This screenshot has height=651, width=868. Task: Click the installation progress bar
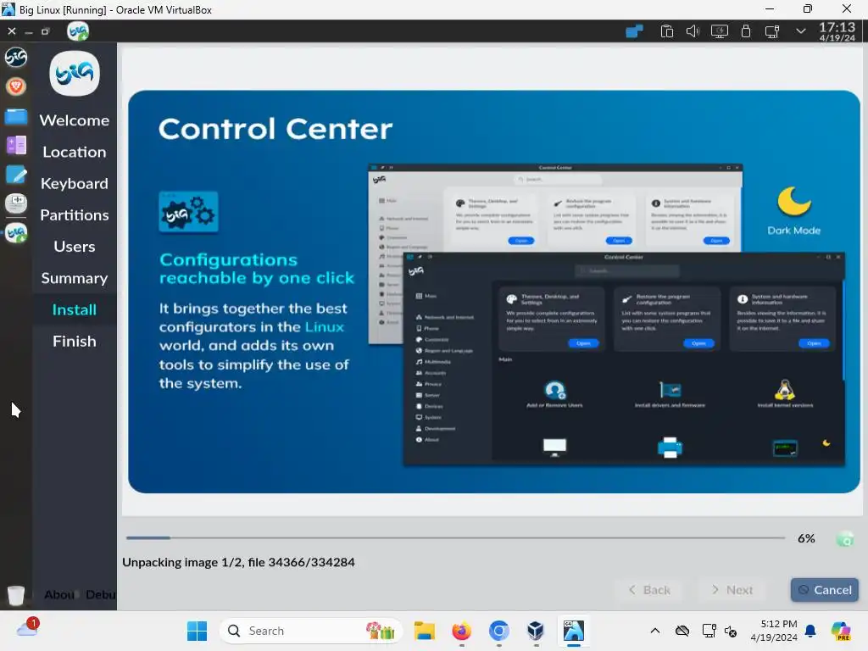pos(455,537)
